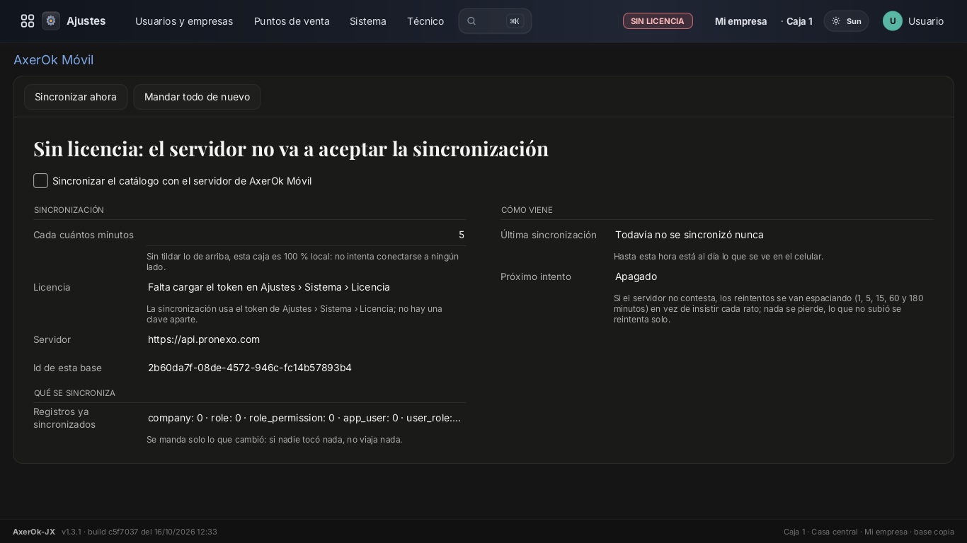Click the AxerOk Móvil breadcrumb link

(54, 60)
